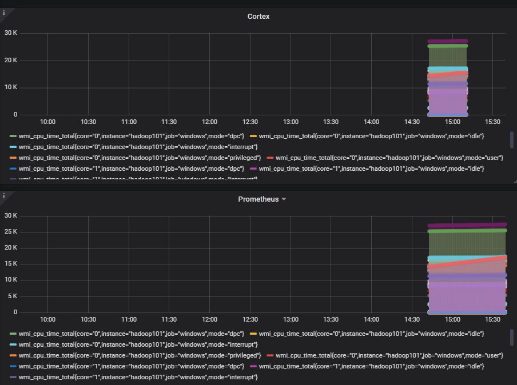
Task: Click the 10 K y-axis label in Cortex graph
Action: [10, 87]
